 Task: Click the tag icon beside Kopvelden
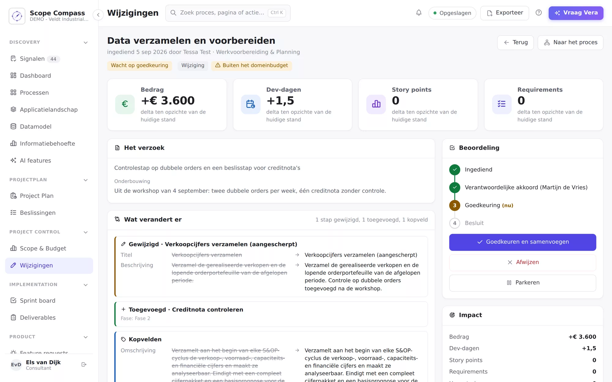pyautogui.click(x=123, y=339)
